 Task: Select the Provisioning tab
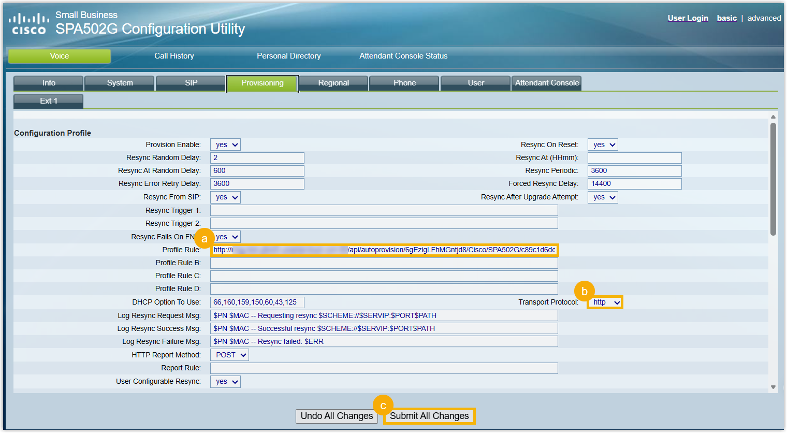[263, 83]
